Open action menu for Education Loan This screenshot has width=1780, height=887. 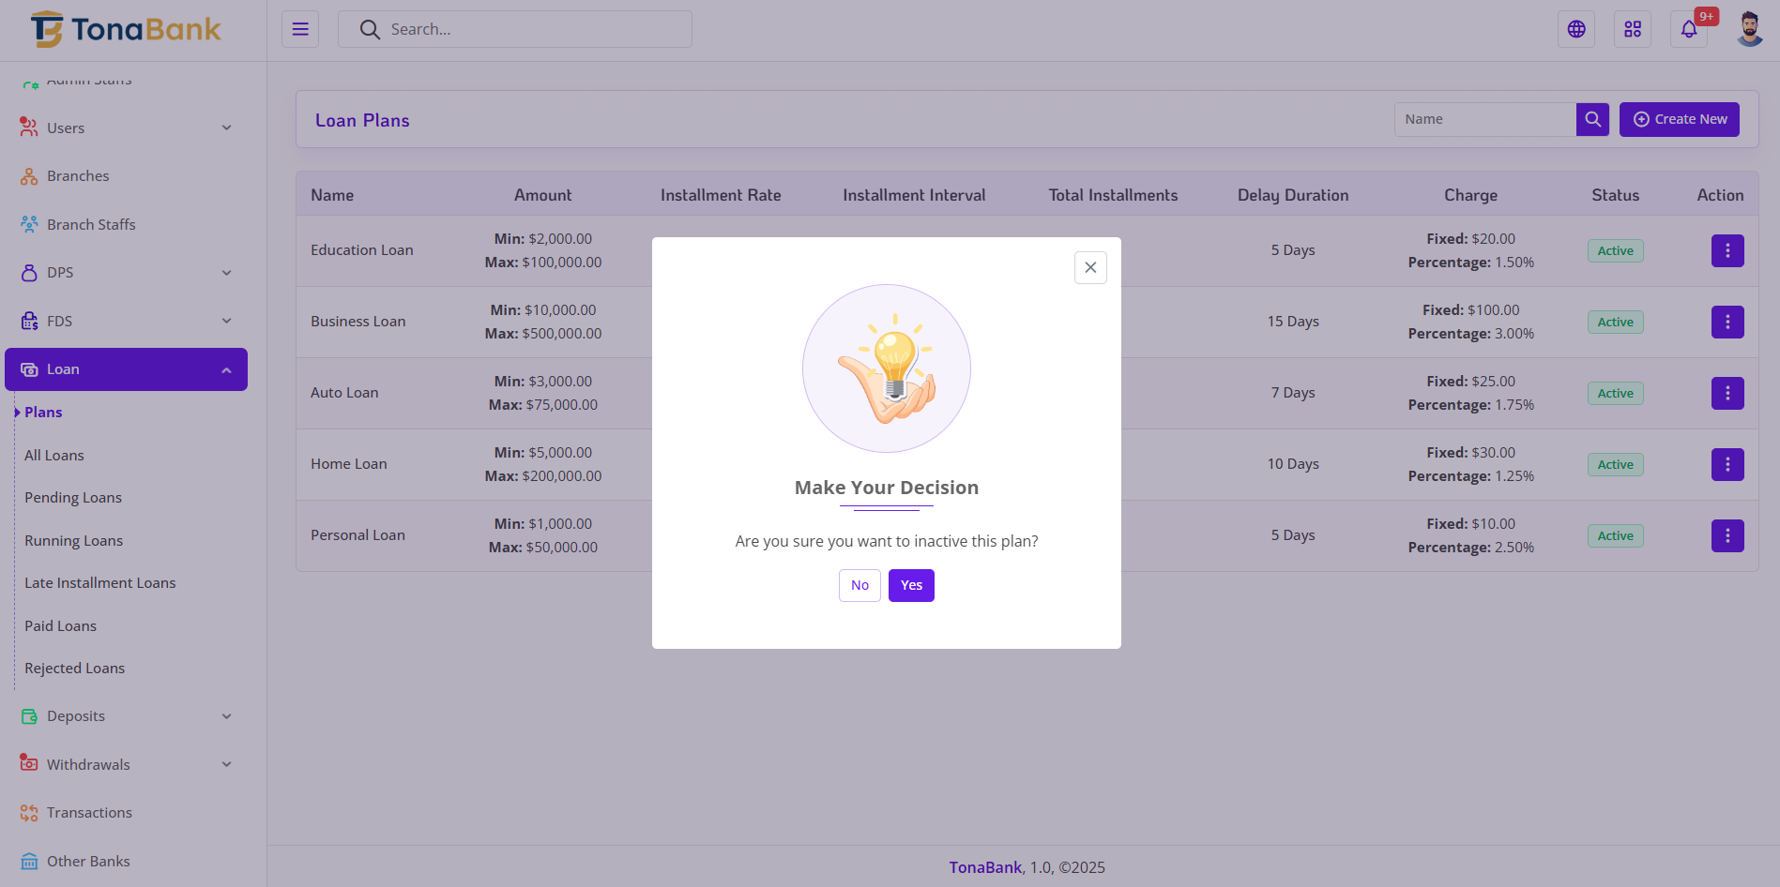1727,250
